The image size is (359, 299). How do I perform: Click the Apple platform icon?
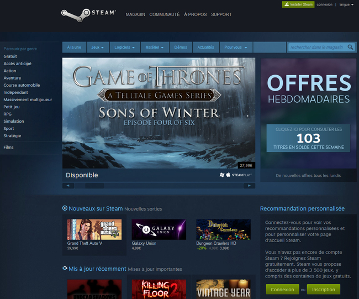pyautogui.click(x=228, y=175)
